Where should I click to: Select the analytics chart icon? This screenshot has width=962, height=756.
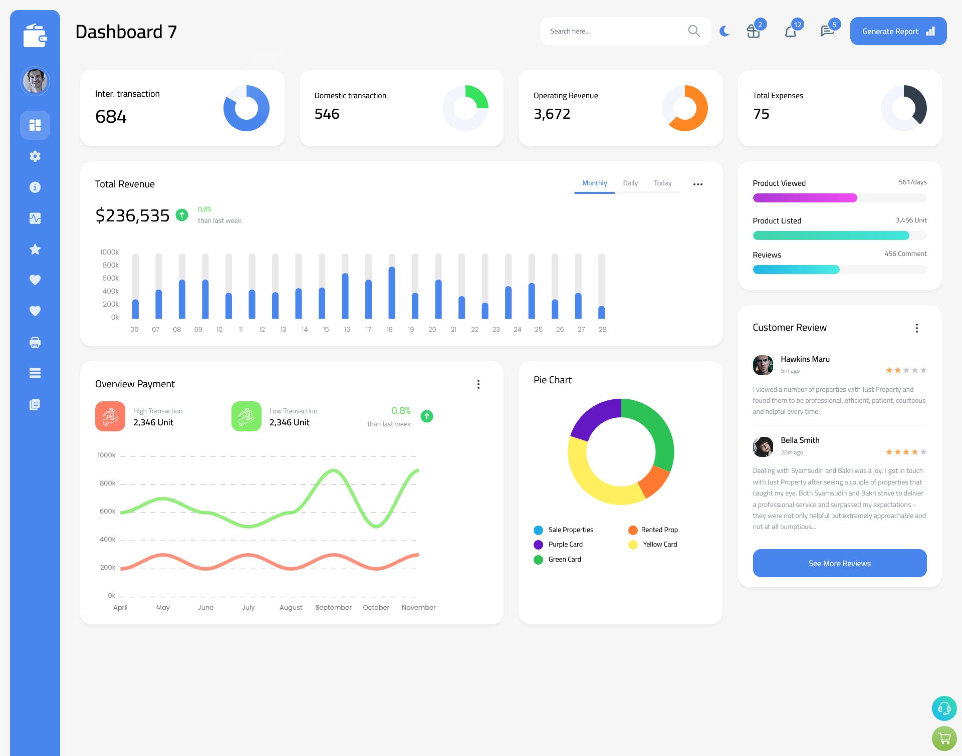click(35, 218)
